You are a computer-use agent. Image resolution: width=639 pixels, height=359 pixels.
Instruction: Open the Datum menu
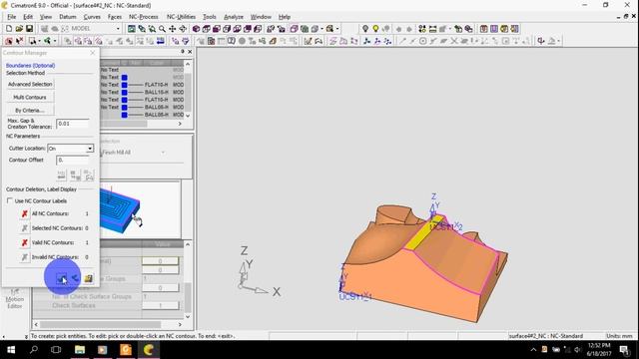(x=68, y=17)
